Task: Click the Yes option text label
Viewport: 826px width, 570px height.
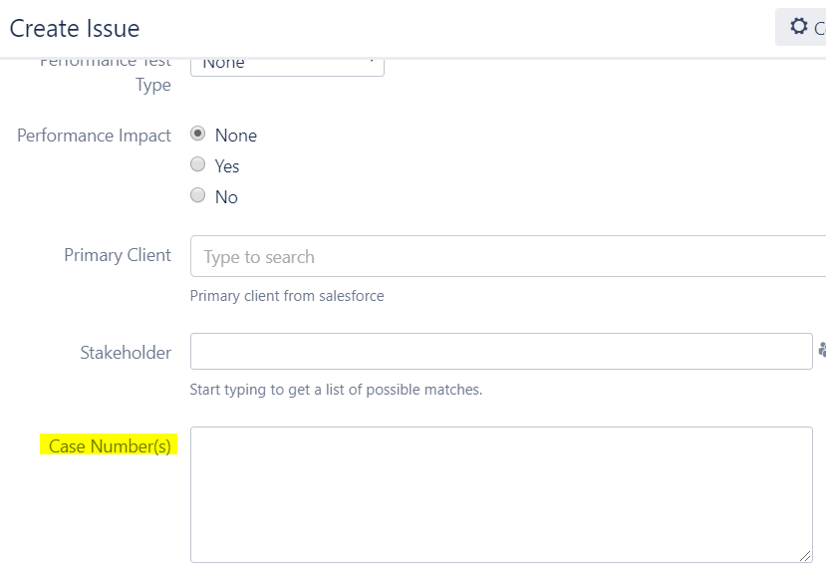Action: pos(227,166)
